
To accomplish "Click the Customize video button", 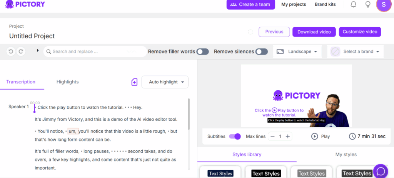I will tap(360, 32).
